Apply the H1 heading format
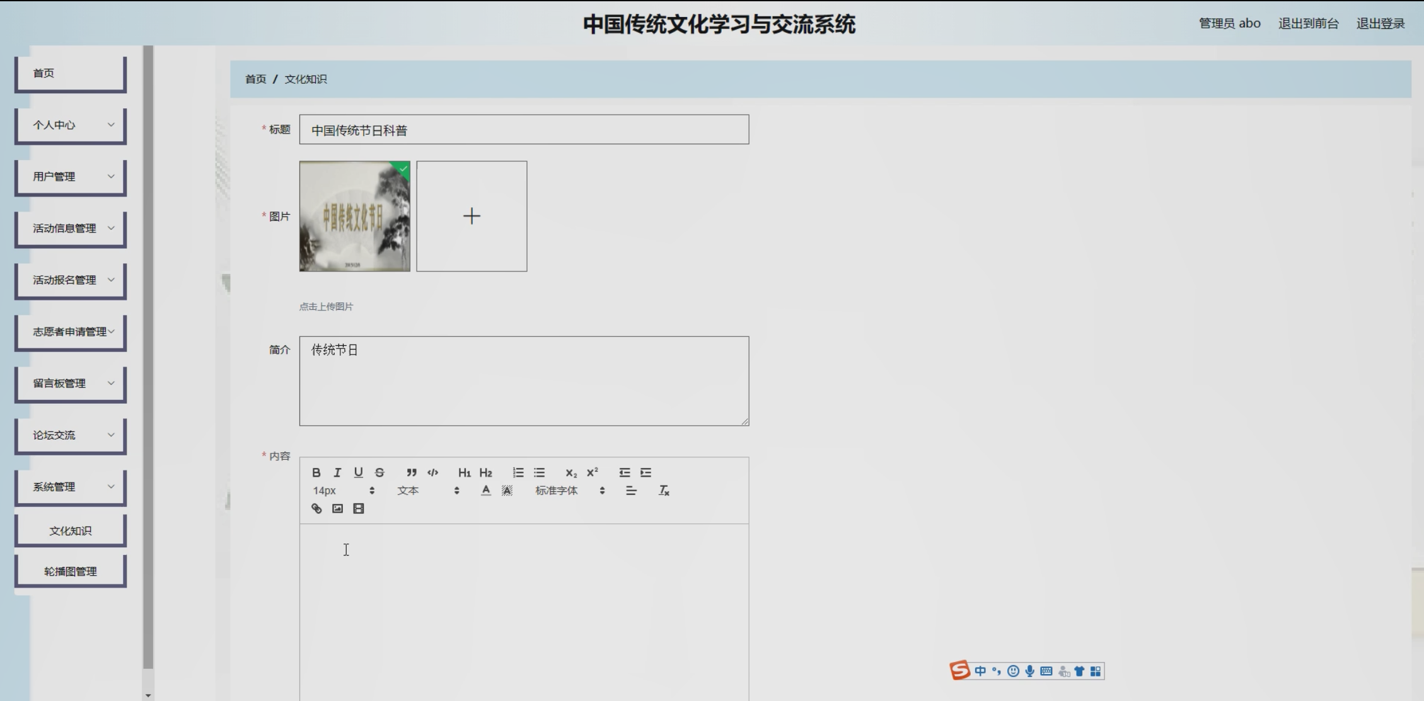1424x701 pixels. (x=464, y=472)
